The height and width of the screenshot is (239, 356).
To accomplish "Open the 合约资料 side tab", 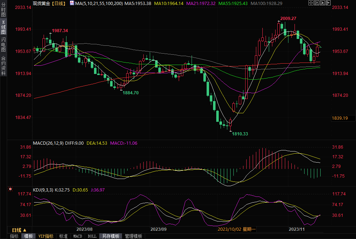I will coord(3,66).
